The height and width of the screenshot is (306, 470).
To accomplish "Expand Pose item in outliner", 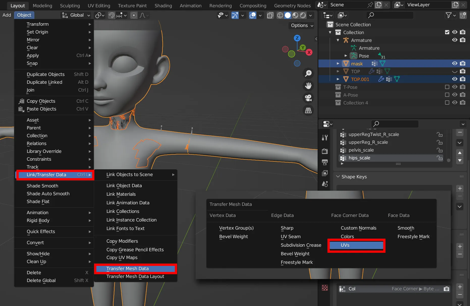I will click(346, 56).
